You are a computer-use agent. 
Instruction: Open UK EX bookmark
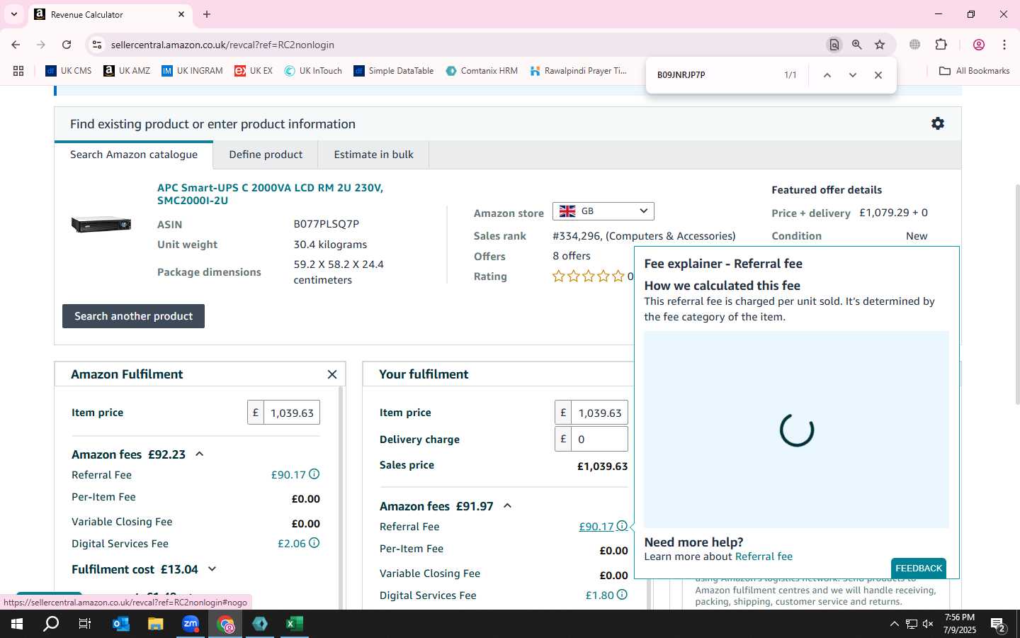click(254, 71)
